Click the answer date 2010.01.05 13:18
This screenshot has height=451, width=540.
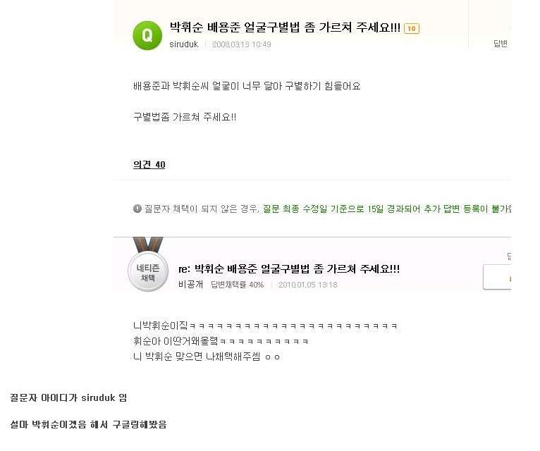click(307, 285)
